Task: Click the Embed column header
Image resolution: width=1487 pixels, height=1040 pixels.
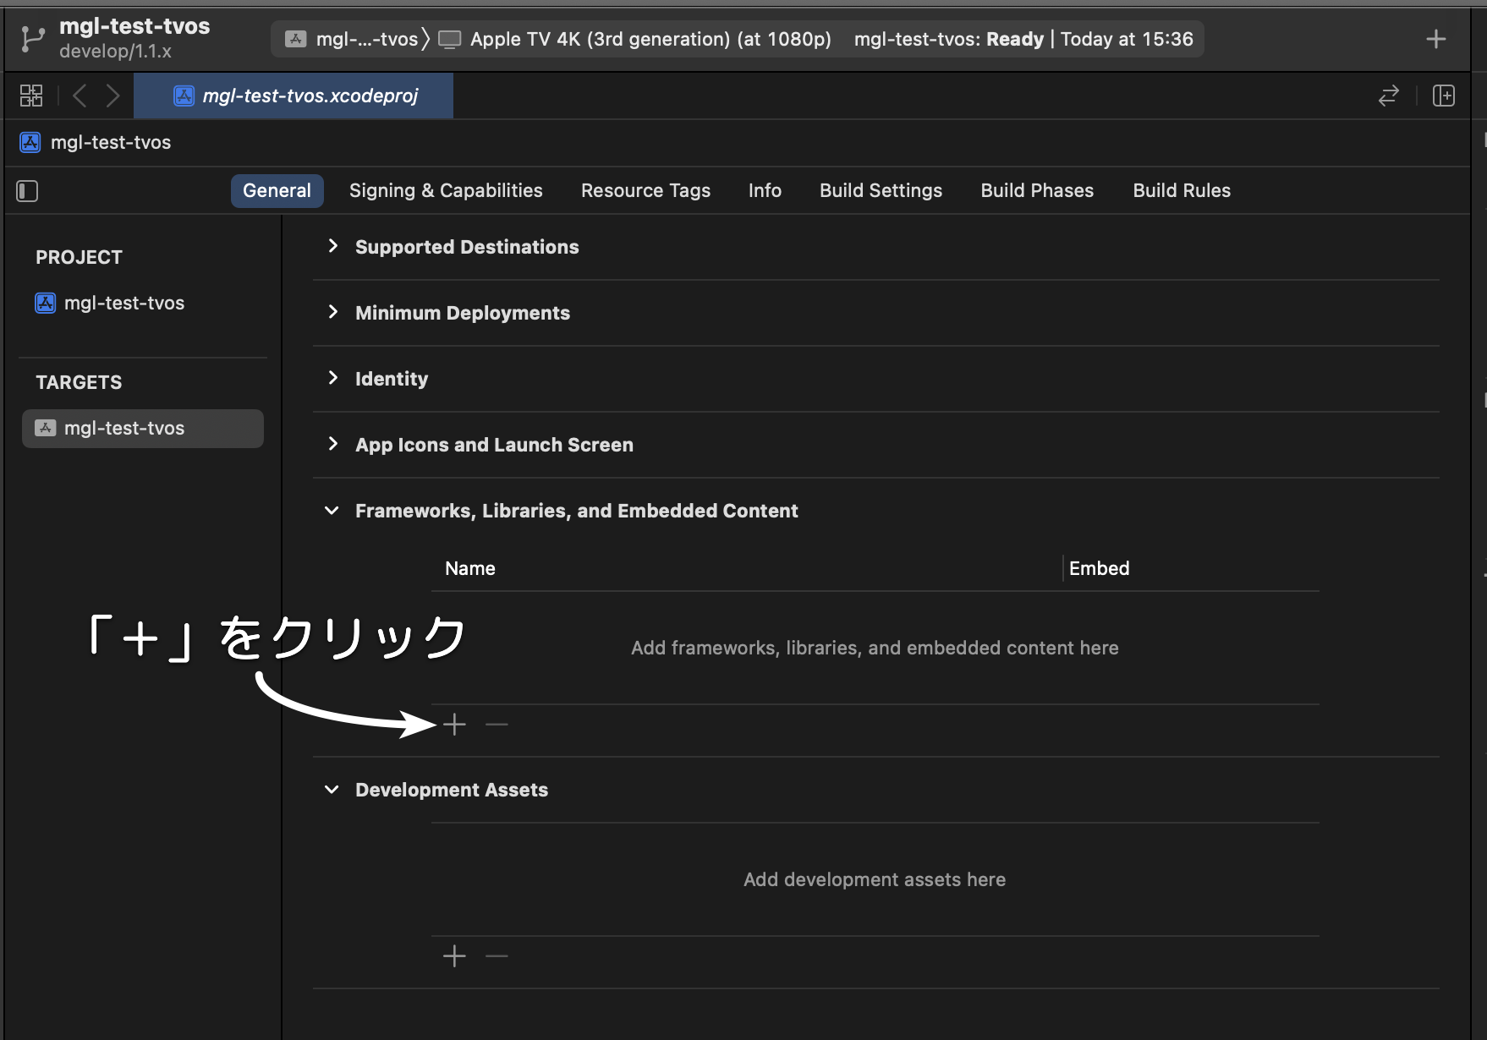Action: click(x=1099, y=568)
